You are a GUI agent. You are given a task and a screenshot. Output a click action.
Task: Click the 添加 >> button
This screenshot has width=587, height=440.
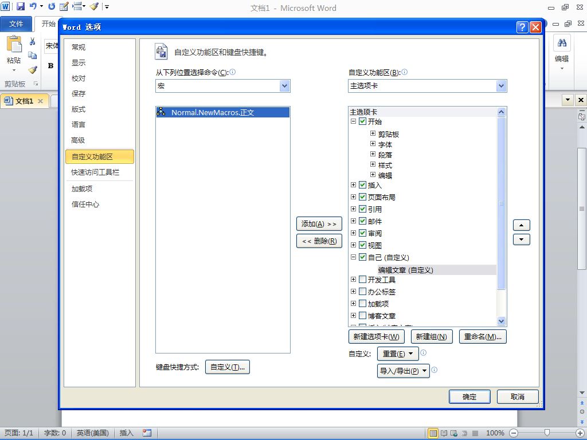319,224
